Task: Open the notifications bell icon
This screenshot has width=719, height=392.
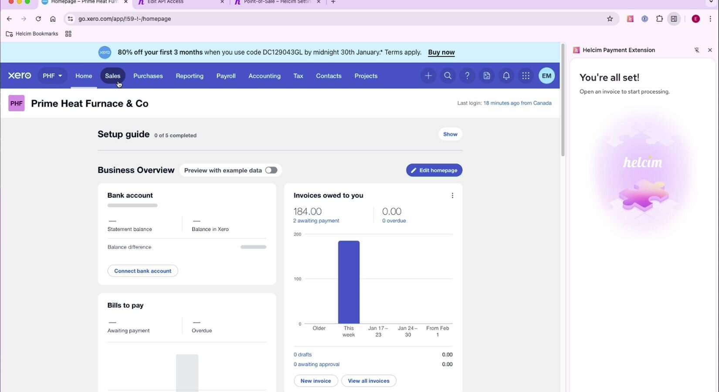Action: (506, 76)
